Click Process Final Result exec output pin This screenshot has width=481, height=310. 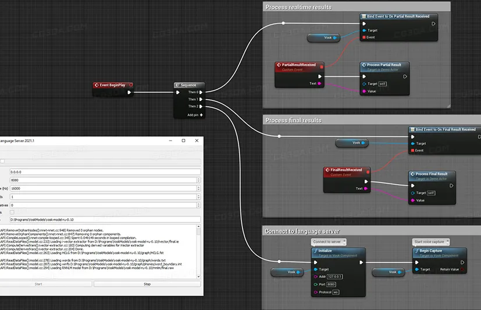[x=451, y=186]
